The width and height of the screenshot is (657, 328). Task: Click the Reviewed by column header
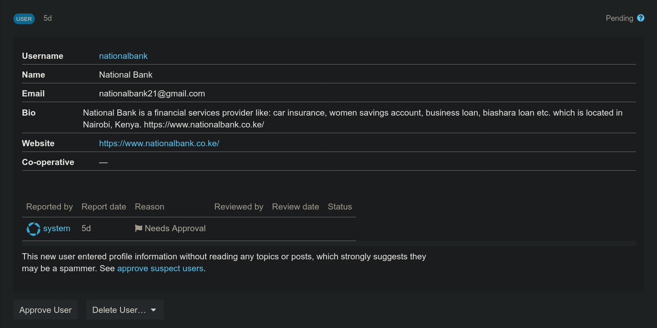(239, 207)
